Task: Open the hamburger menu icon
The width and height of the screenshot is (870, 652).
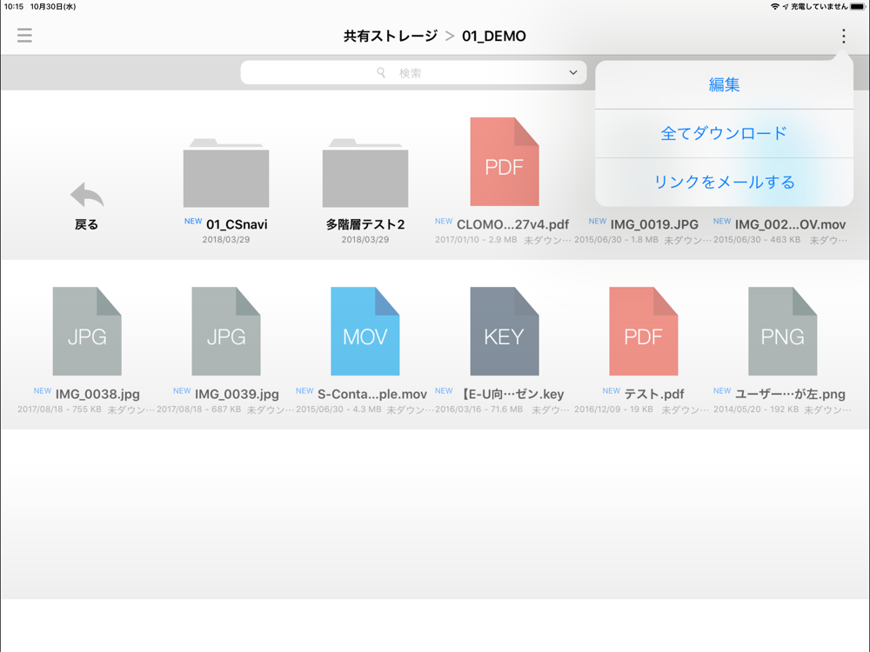Action: click(24, 36)
